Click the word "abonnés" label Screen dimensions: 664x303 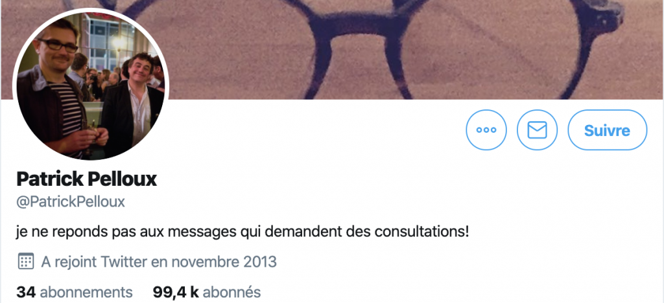[231, 292]
